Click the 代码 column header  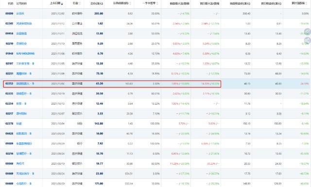coord(10,3)
